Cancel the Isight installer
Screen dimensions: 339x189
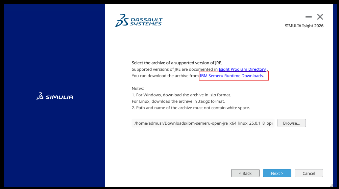point(309,173)
